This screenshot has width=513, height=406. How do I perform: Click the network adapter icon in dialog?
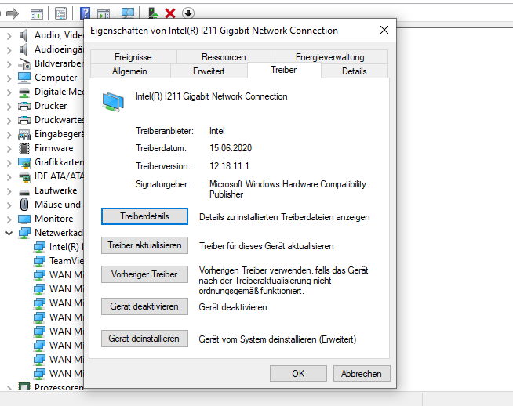point(113,102)
